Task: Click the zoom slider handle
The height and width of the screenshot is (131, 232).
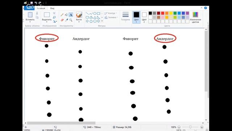Action: (x=190, y=127)
